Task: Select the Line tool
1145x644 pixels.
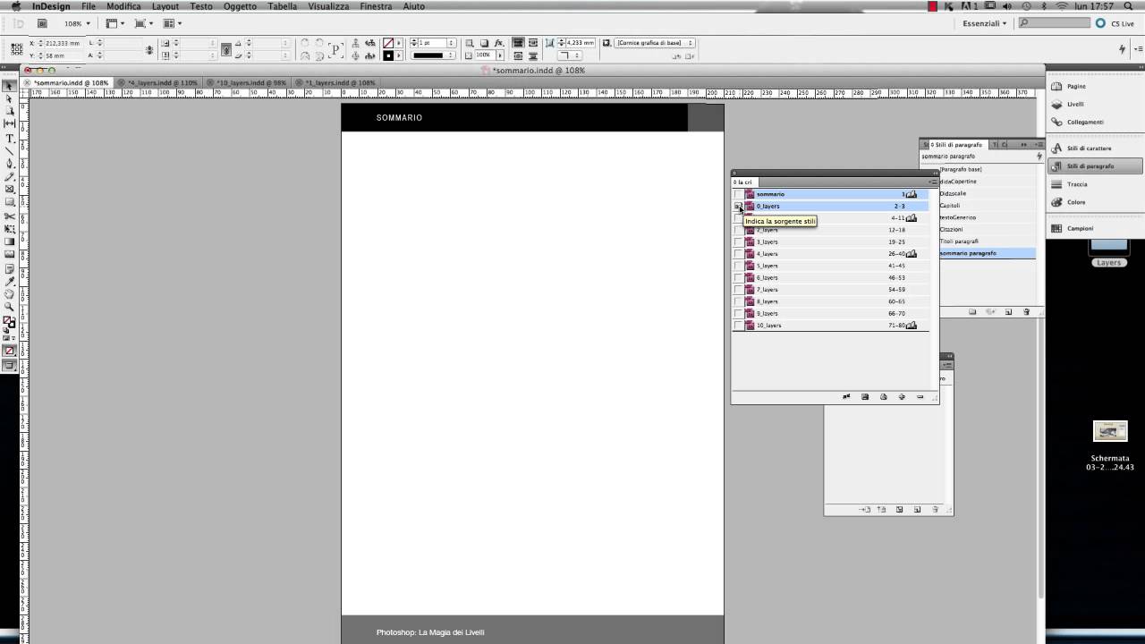Action: 10,150
